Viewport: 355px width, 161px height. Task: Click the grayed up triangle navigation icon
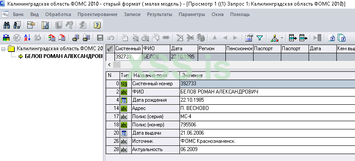[215, 38]
